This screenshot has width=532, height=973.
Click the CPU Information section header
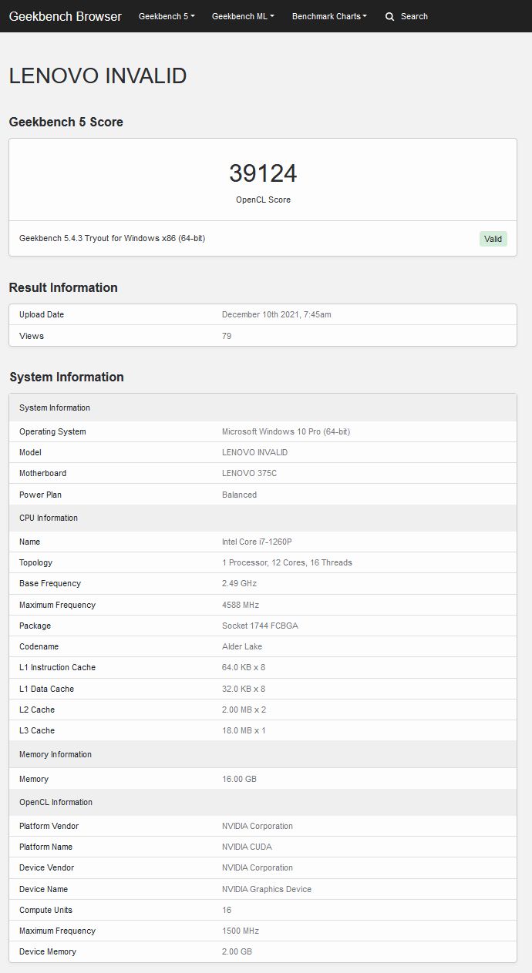pyautogui.click(x=49, y=518)
